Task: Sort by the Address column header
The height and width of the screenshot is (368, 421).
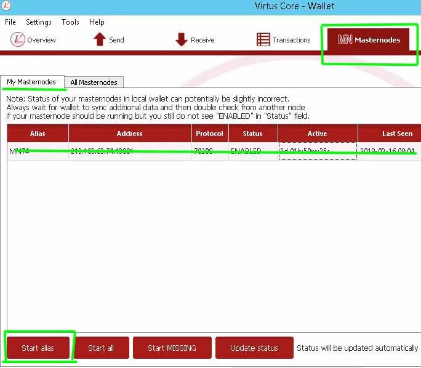Action: tap(130, 134)
